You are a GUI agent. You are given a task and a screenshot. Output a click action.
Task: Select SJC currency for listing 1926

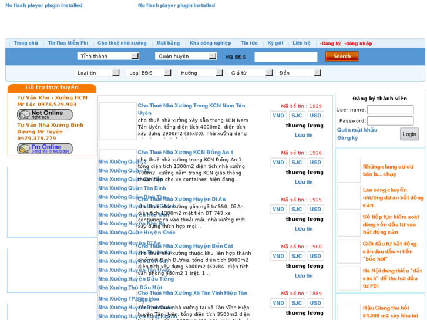297,163
